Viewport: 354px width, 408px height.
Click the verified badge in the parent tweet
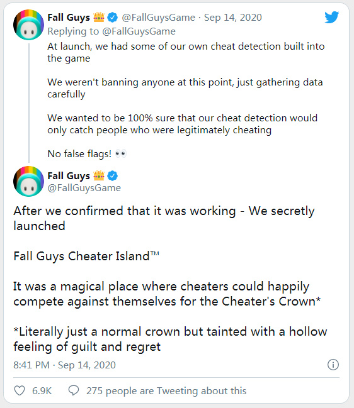tap(113, 18)
